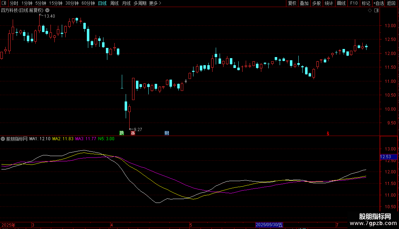Click 返回 to go back

(391, 3)
